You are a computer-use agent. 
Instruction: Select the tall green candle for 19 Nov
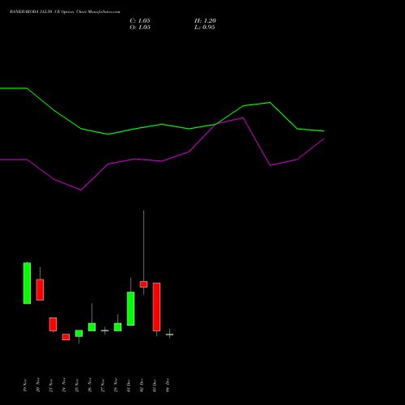point(27,283)
